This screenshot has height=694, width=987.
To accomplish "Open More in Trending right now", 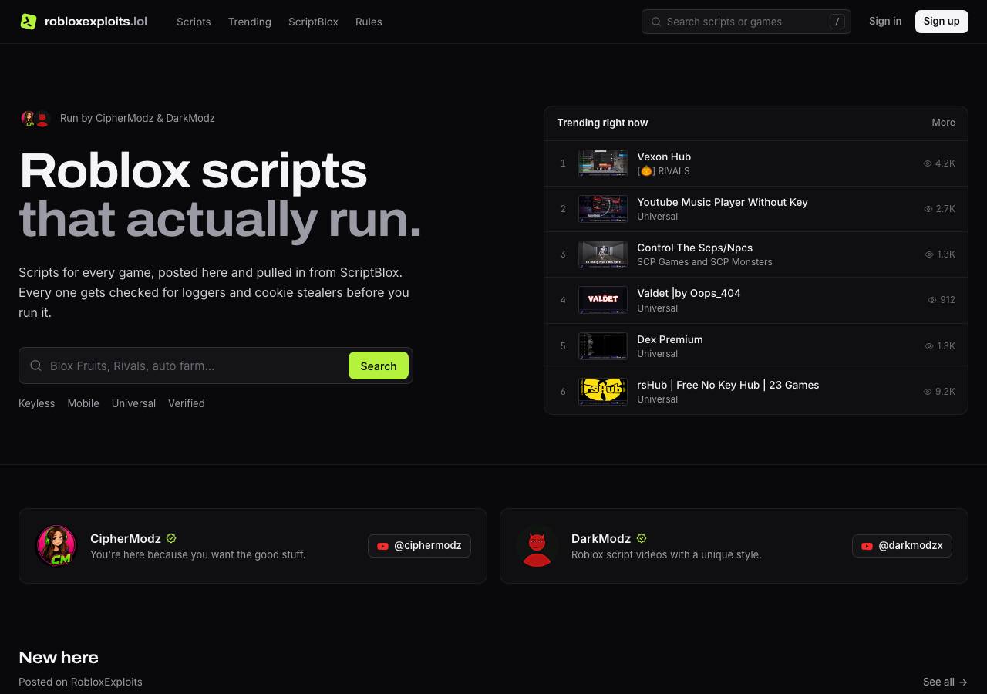I will (x=943, y=123).
